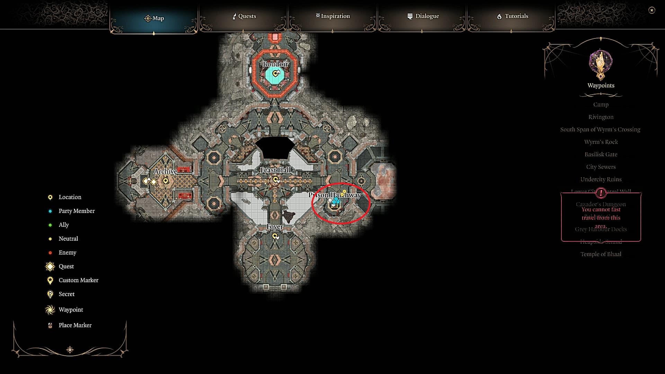Viewport: 665px width, 374px height.
Task: Expand the Temple of Bhaal waypoint
Action: pyautogui.click(x=601, y=254)
